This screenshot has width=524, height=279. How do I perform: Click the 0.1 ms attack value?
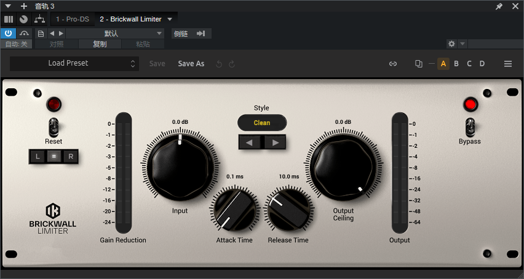pyautogui.click(x=234, y=177)
